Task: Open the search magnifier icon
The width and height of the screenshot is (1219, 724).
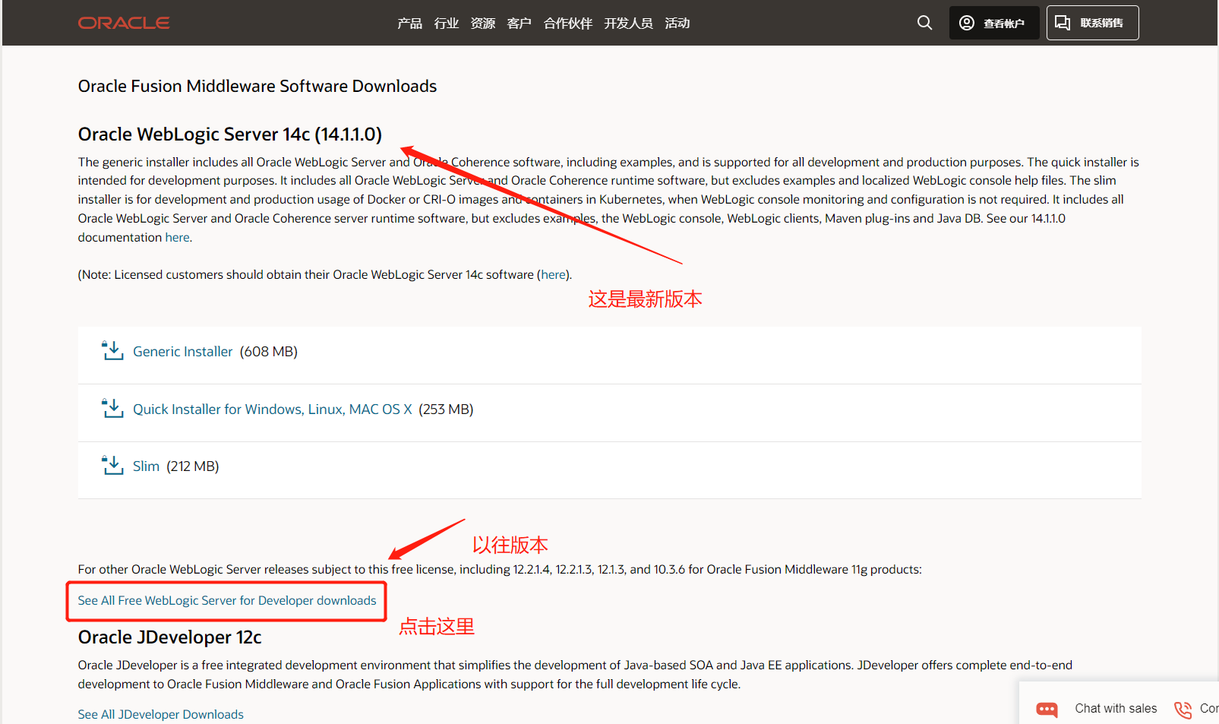Action: pos(924,22)
